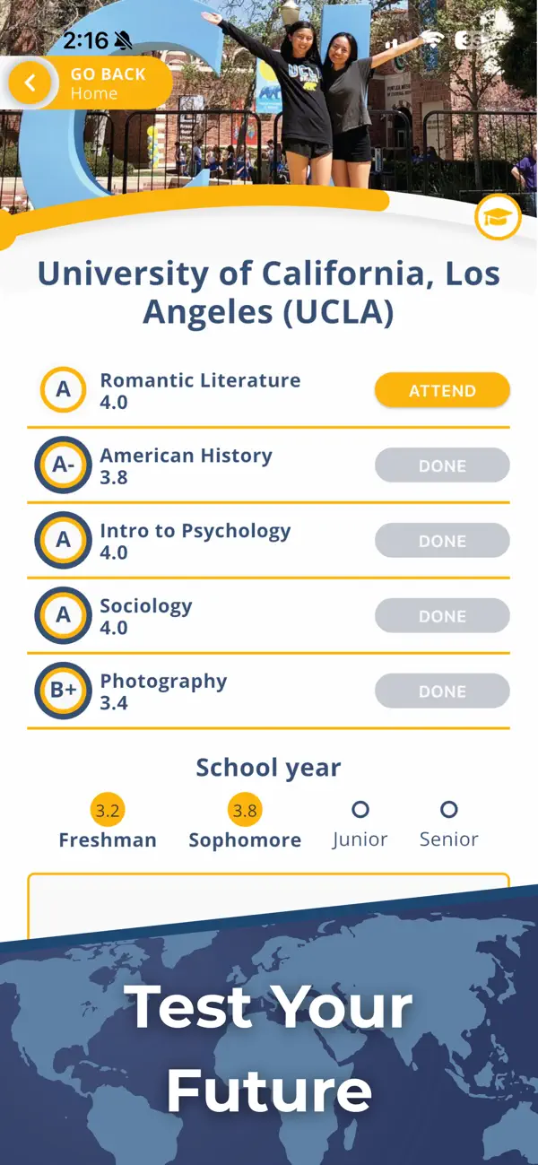Choose the Sophomore 3.8 year marker
Screen dimensions: 538x1165
tap(245, 811)
